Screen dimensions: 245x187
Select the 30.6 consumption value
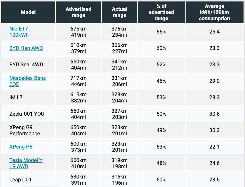pos(214,114)
